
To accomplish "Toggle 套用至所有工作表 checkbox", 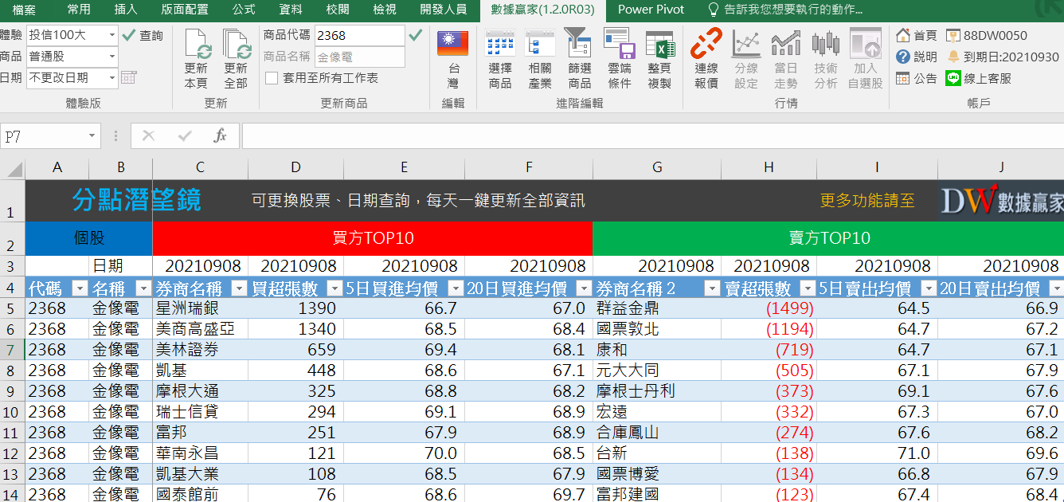I will click(x=272, y=78).
